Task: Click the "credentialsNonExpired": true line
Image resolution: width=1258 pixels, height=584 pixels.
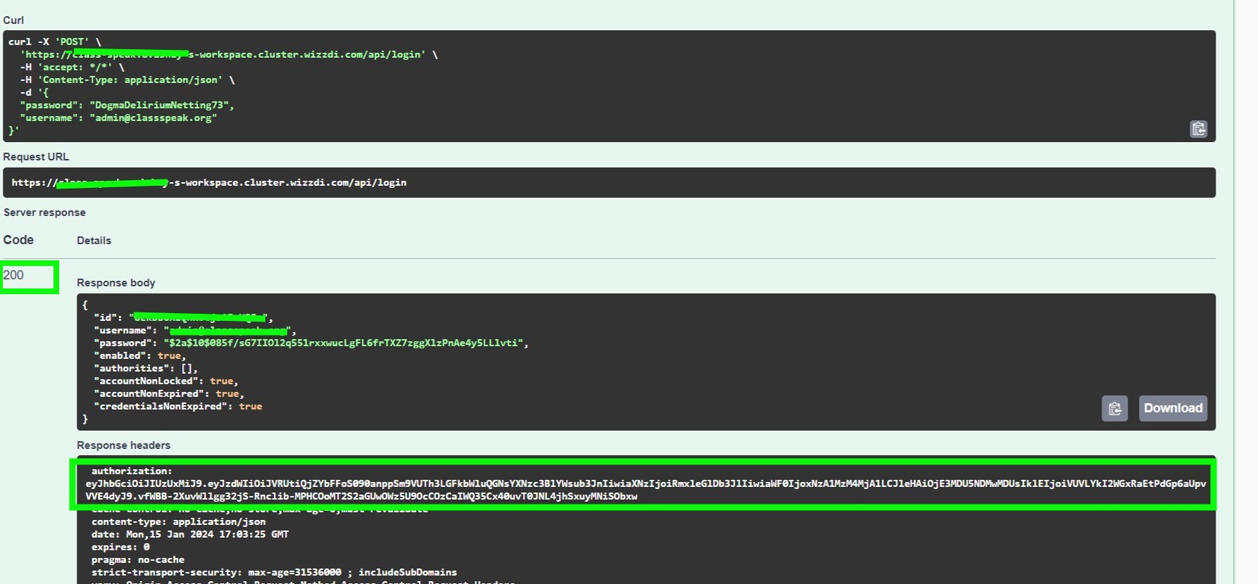Action: (178, 406)
